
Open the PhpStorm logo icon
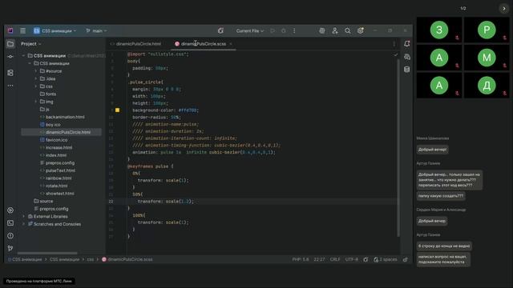coord(10,30)
